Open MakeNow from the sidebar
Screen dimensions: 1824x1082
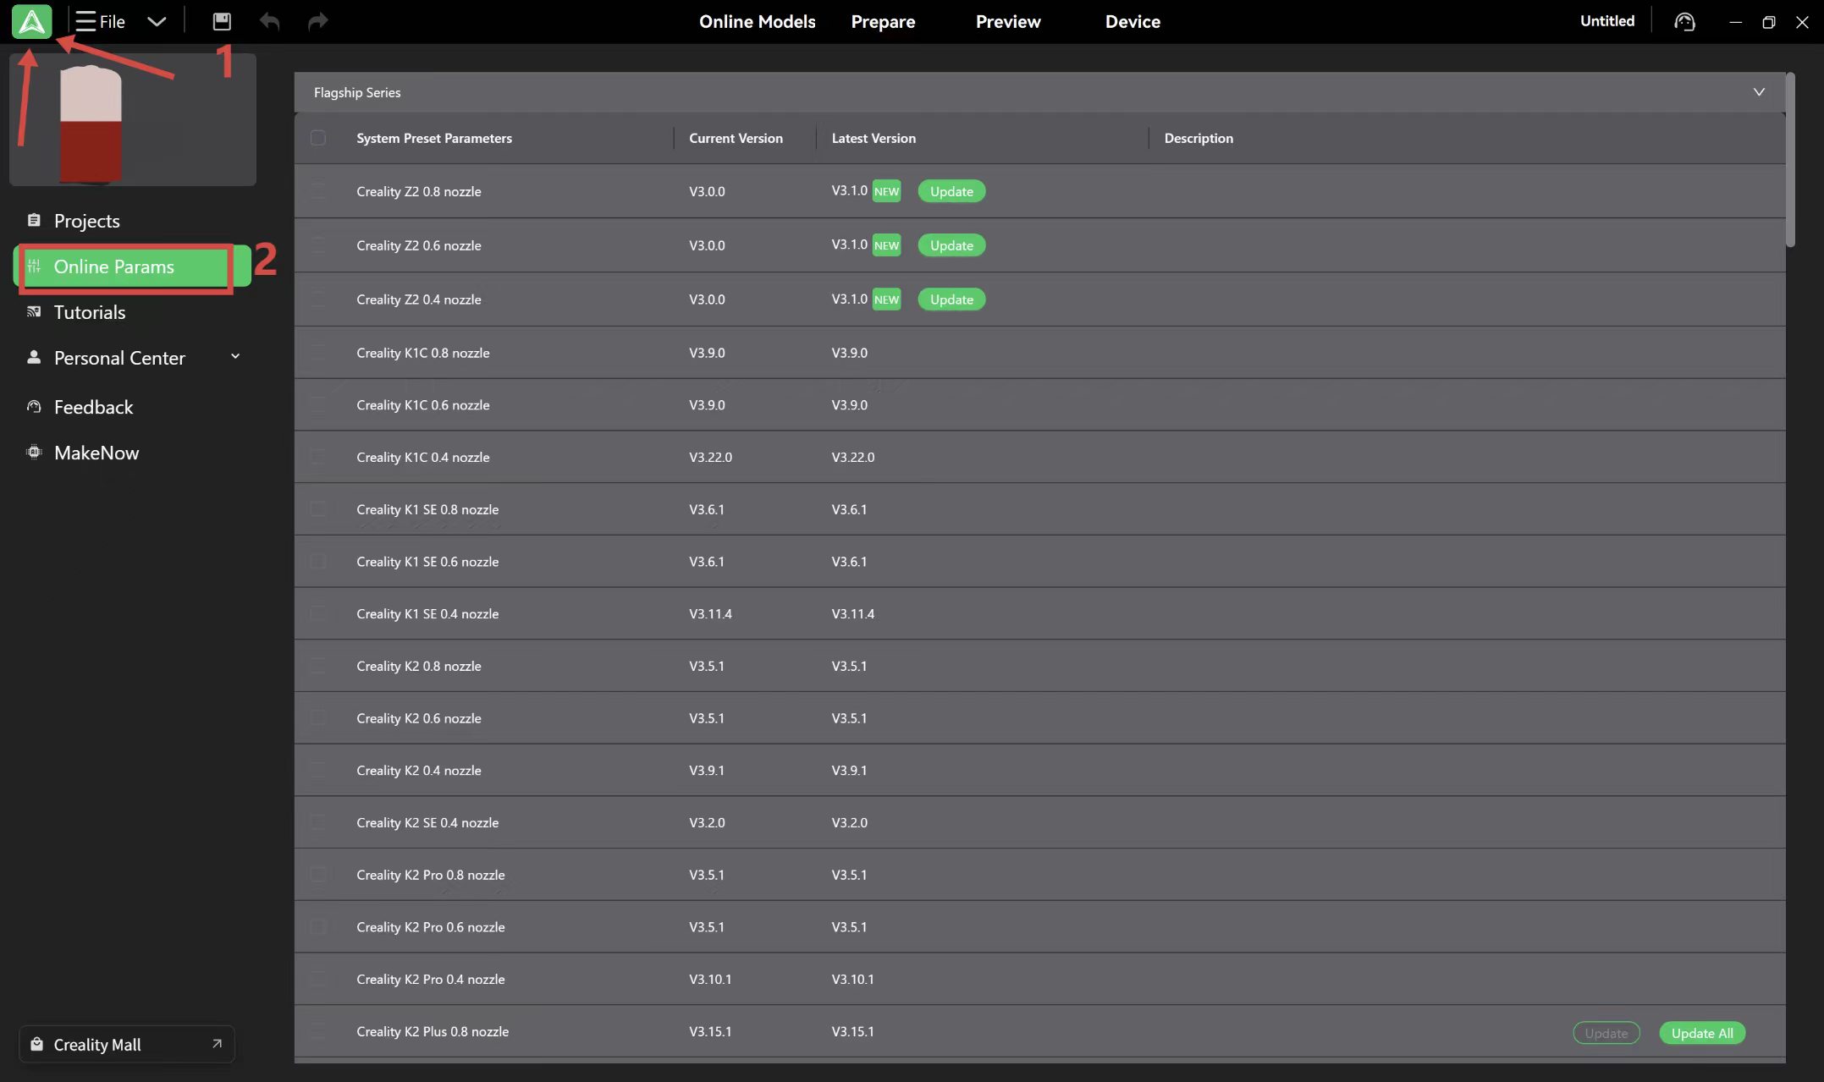96,453
